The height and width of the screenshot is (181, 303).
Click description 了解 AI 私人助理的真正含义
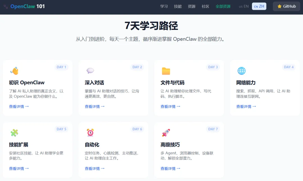(36, 94)
